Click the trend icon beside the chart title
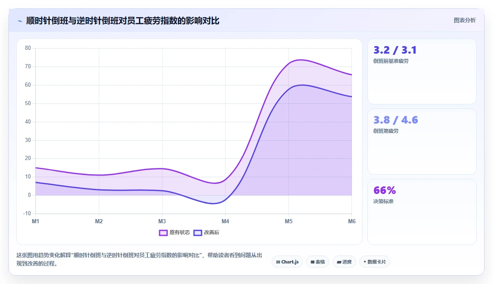This screenshot has width=493, height=284. 20,21
